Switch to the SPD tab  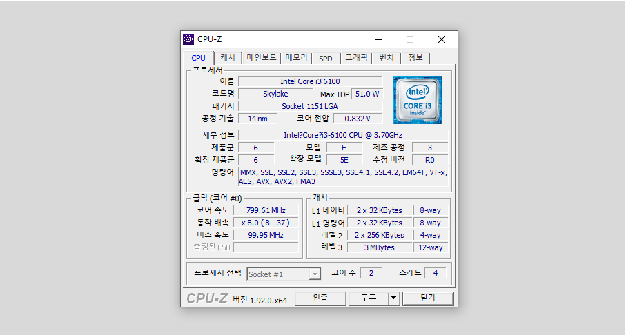tap(326, 58)
